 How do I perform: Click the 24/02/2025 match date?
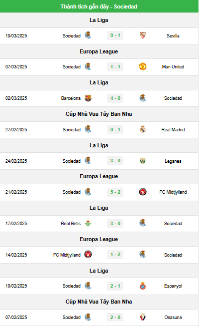point(16,161)
